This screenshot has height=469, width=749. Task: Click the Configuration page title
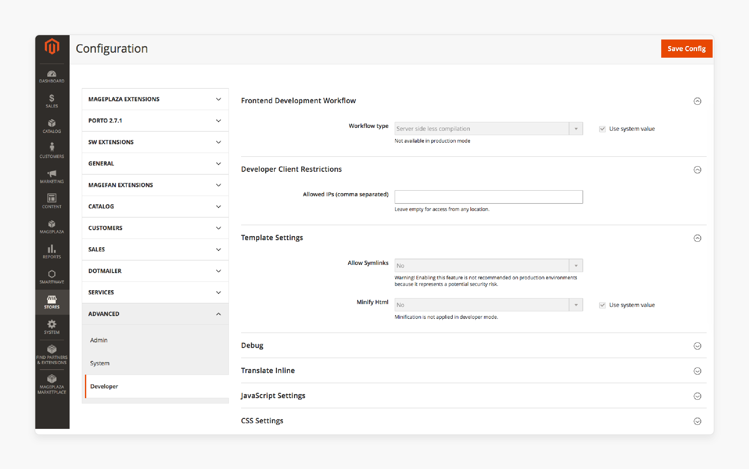[112, 49]
